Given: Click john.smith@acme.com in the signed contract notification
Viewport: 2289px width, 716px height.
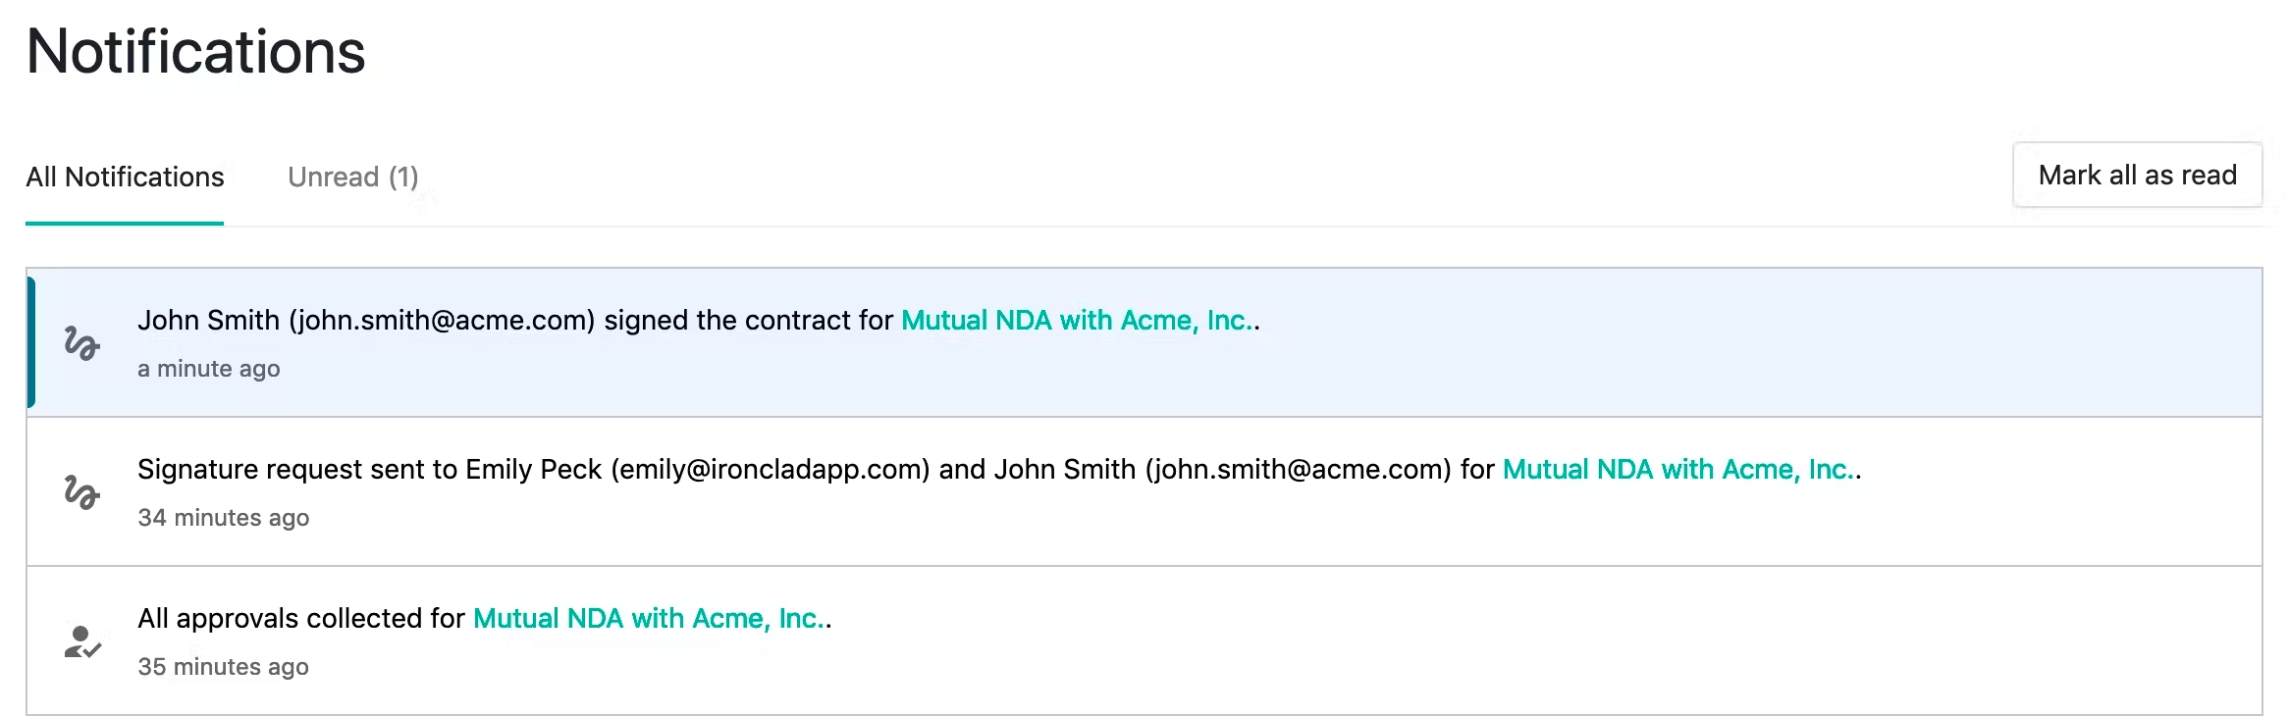Looking at the screenshot, I should coord(442,321).
